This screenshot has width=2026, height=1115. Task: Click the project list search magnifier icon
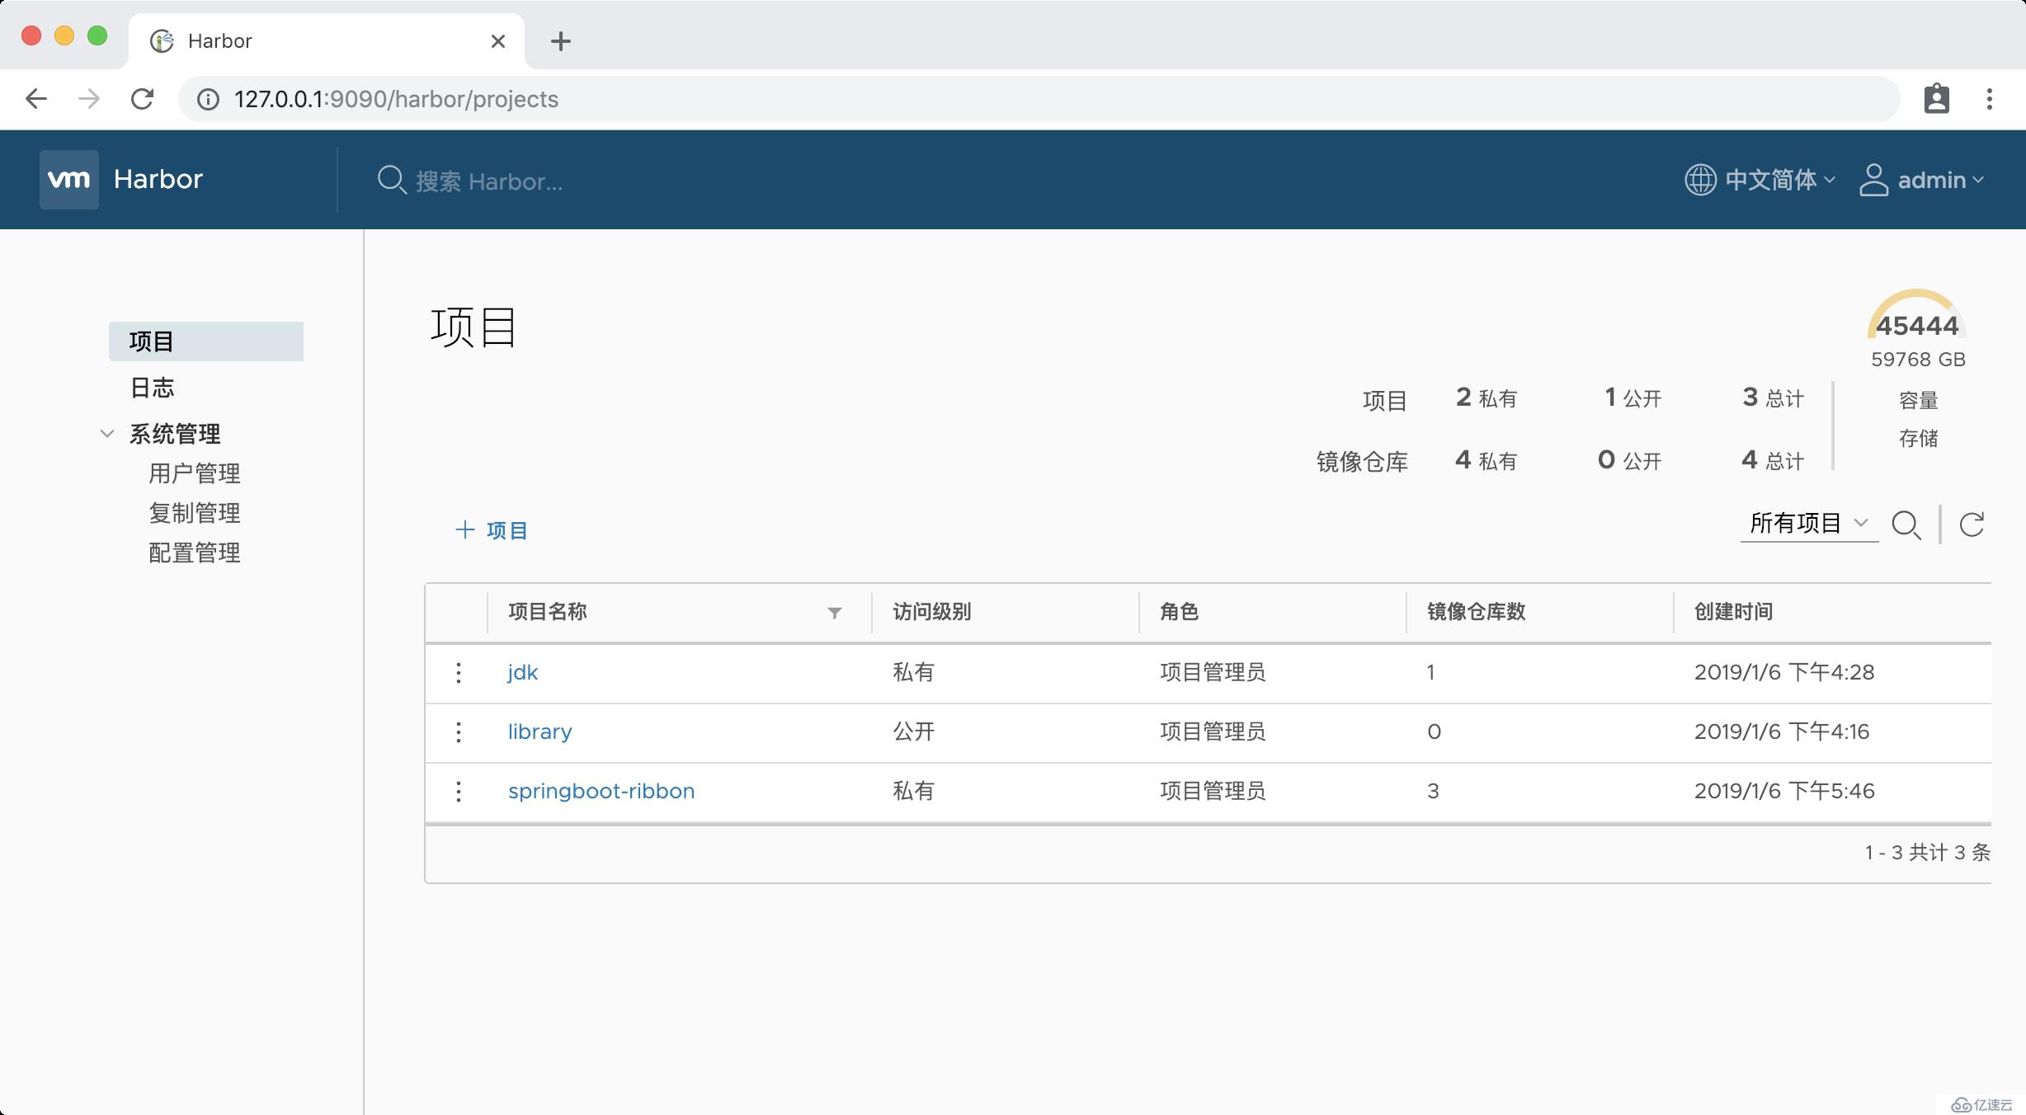point(1906,525)
